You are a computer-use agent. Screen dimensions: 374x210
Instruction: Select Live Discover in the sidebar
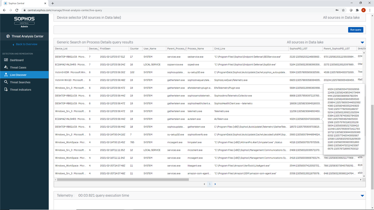(24, 75)
